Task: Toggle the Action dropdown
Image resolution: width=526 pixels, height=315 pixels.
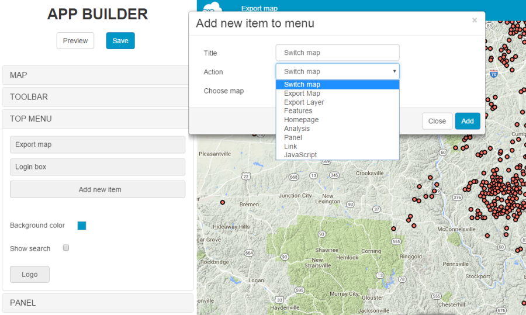Action: pos(337,71)
